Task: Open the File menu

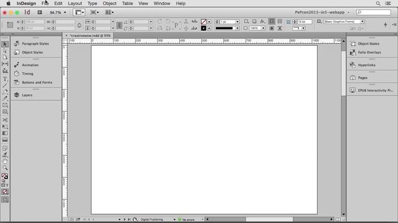Action: click(x=45, y=4)
